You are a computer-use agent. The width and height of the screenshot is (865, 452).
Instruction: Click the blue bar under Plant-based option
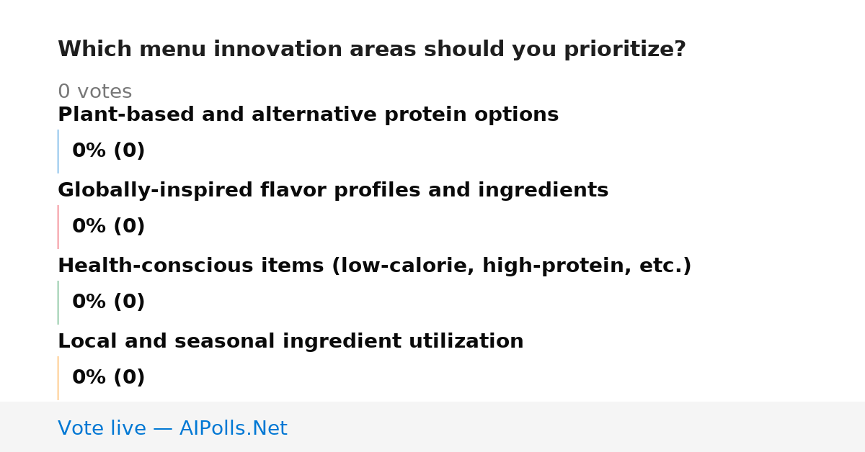click(x=58, y=151)
